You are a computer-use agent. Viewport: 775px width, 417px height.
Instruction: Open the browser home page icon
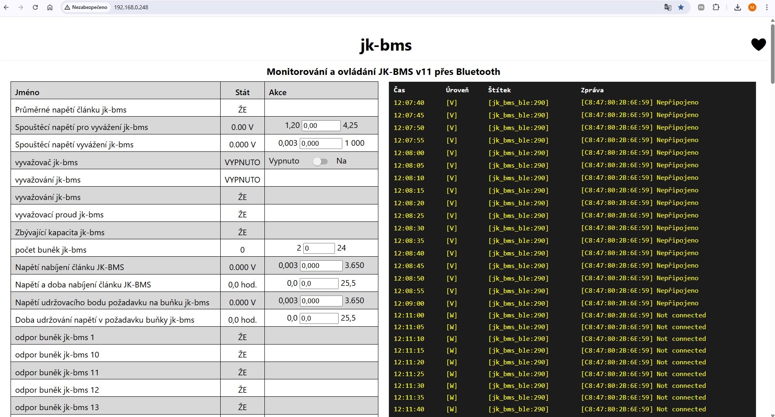point(50,7)
